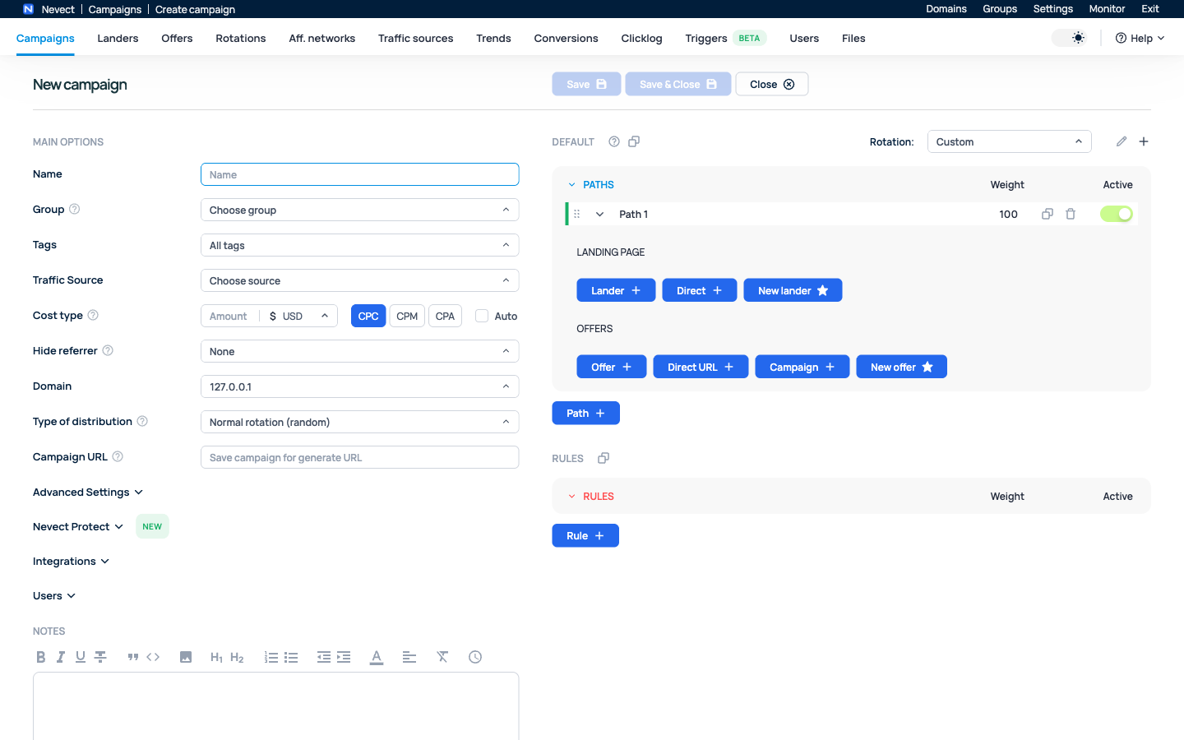Select the CPM cost type
Viewport: 1184px width, 740px height.
[407, 316]
